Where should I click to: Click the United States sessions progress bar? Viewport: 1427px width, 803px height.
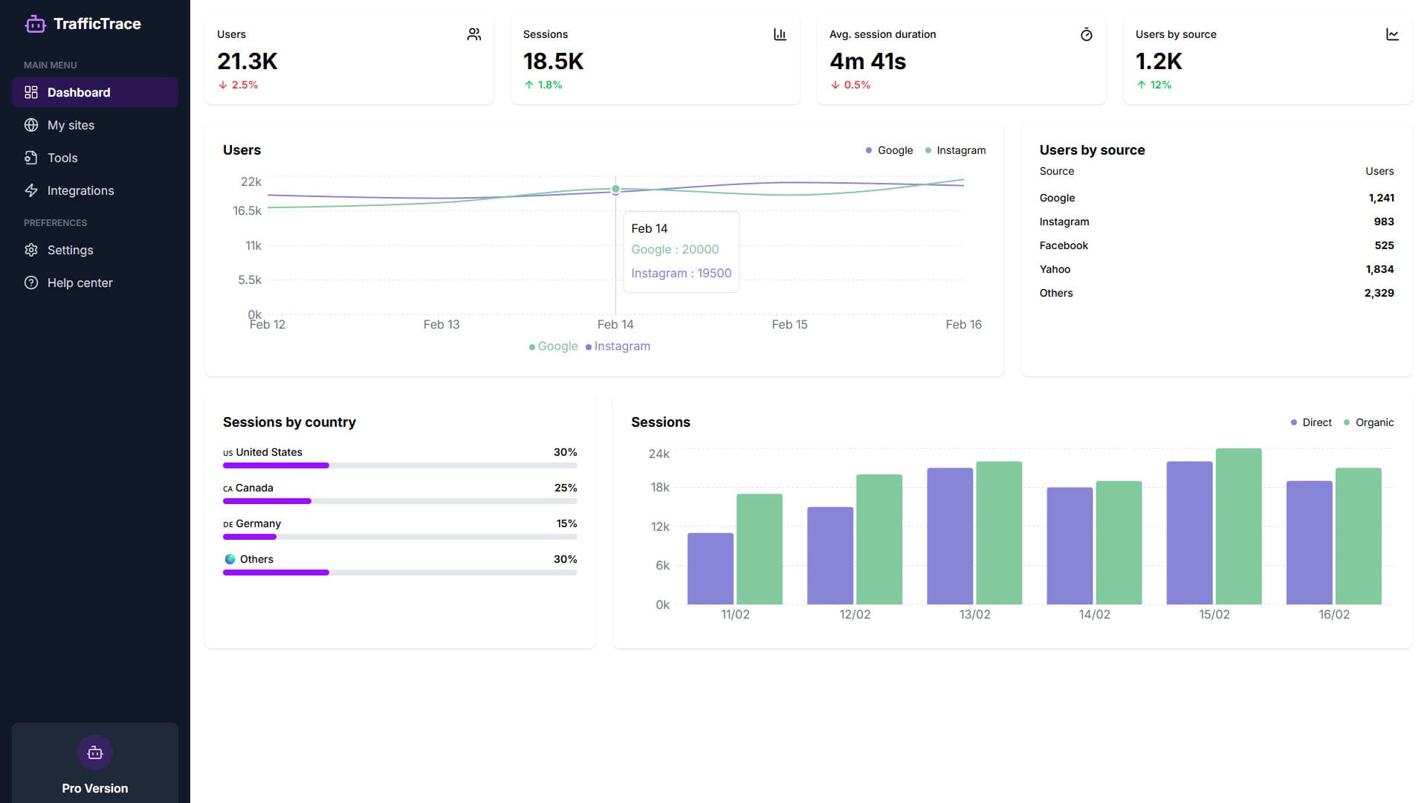399,465
